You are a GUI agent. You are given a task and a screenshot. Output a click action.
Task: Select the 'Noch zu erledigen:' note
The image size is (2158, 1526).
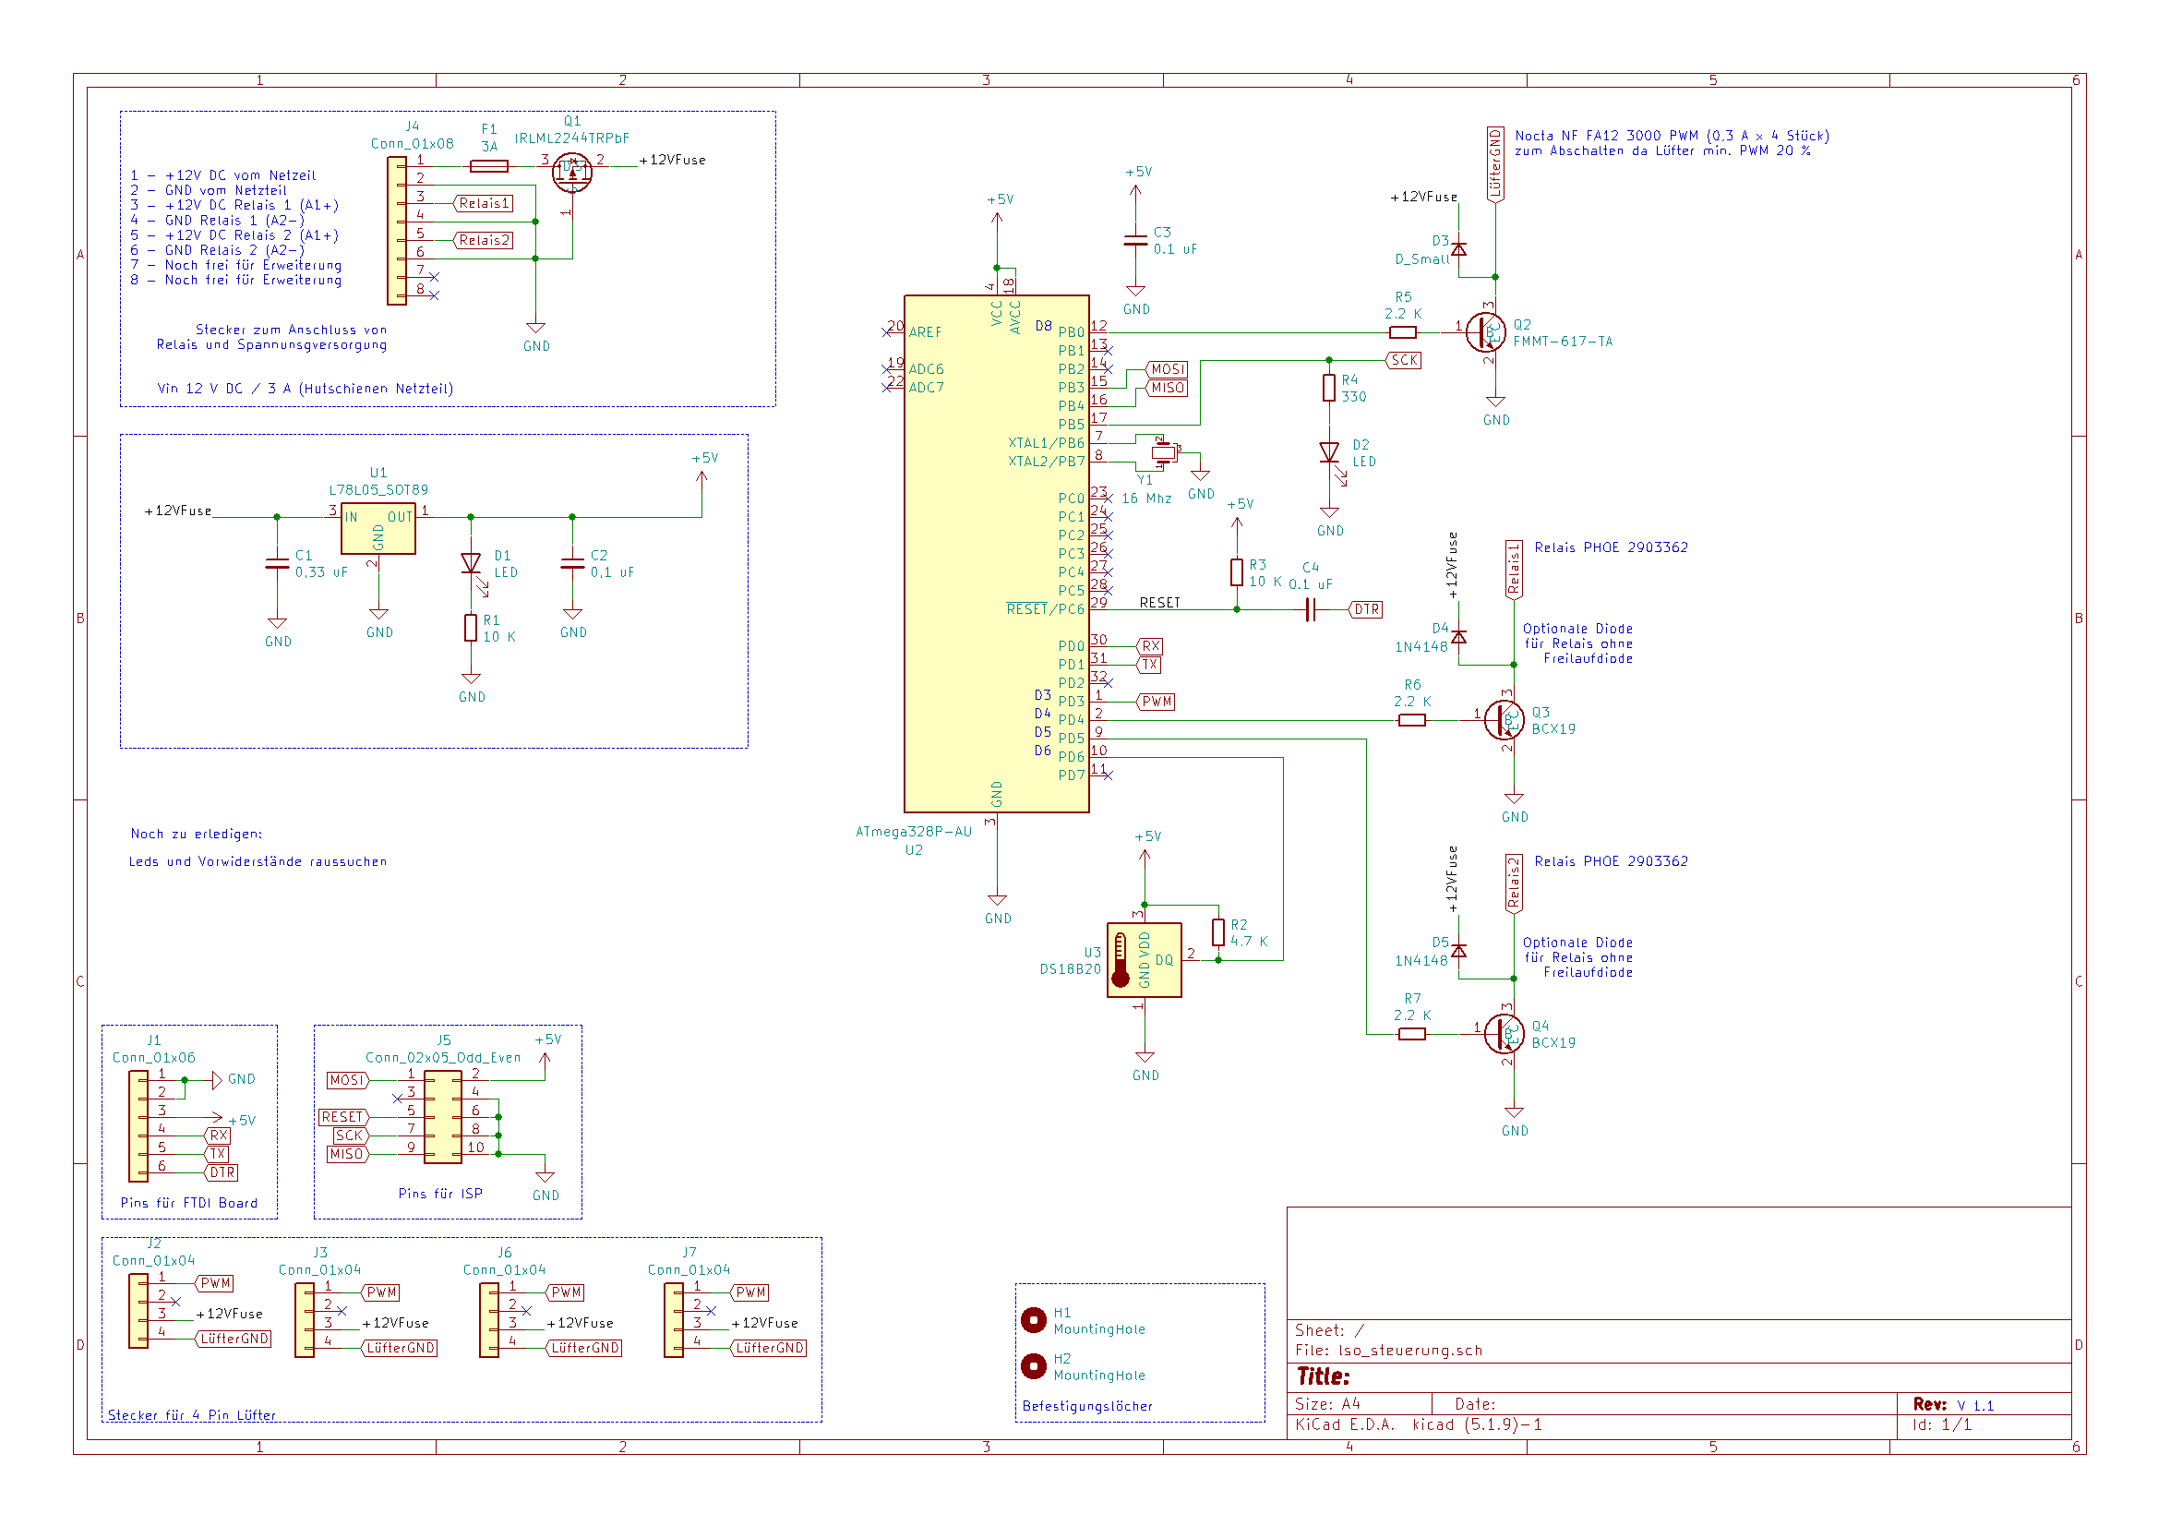(197, 835)
